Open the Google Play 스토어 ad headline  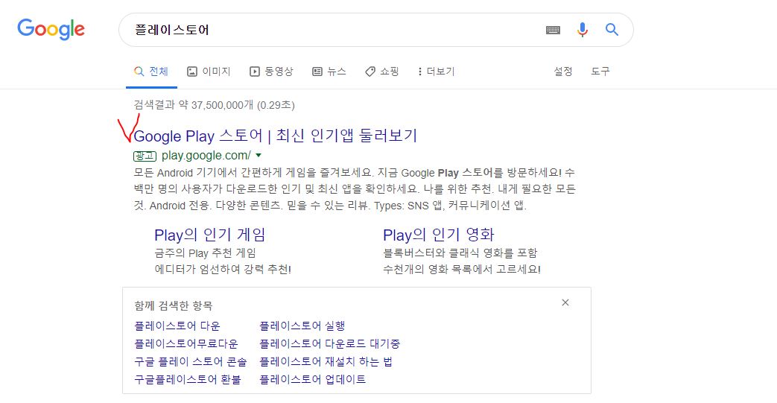pyautogui.click(x=276, y=136)
